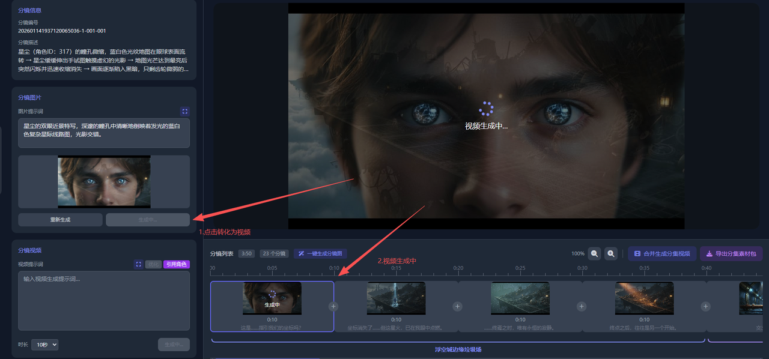Click the subtitle 这是……指引我们的坐标吗?
769x359 pixels.
pos(271,328)
